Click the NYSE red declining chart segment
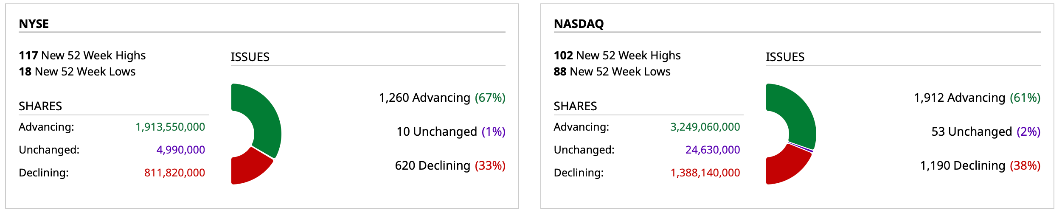The image size is (1062, 218). (250, 169)
